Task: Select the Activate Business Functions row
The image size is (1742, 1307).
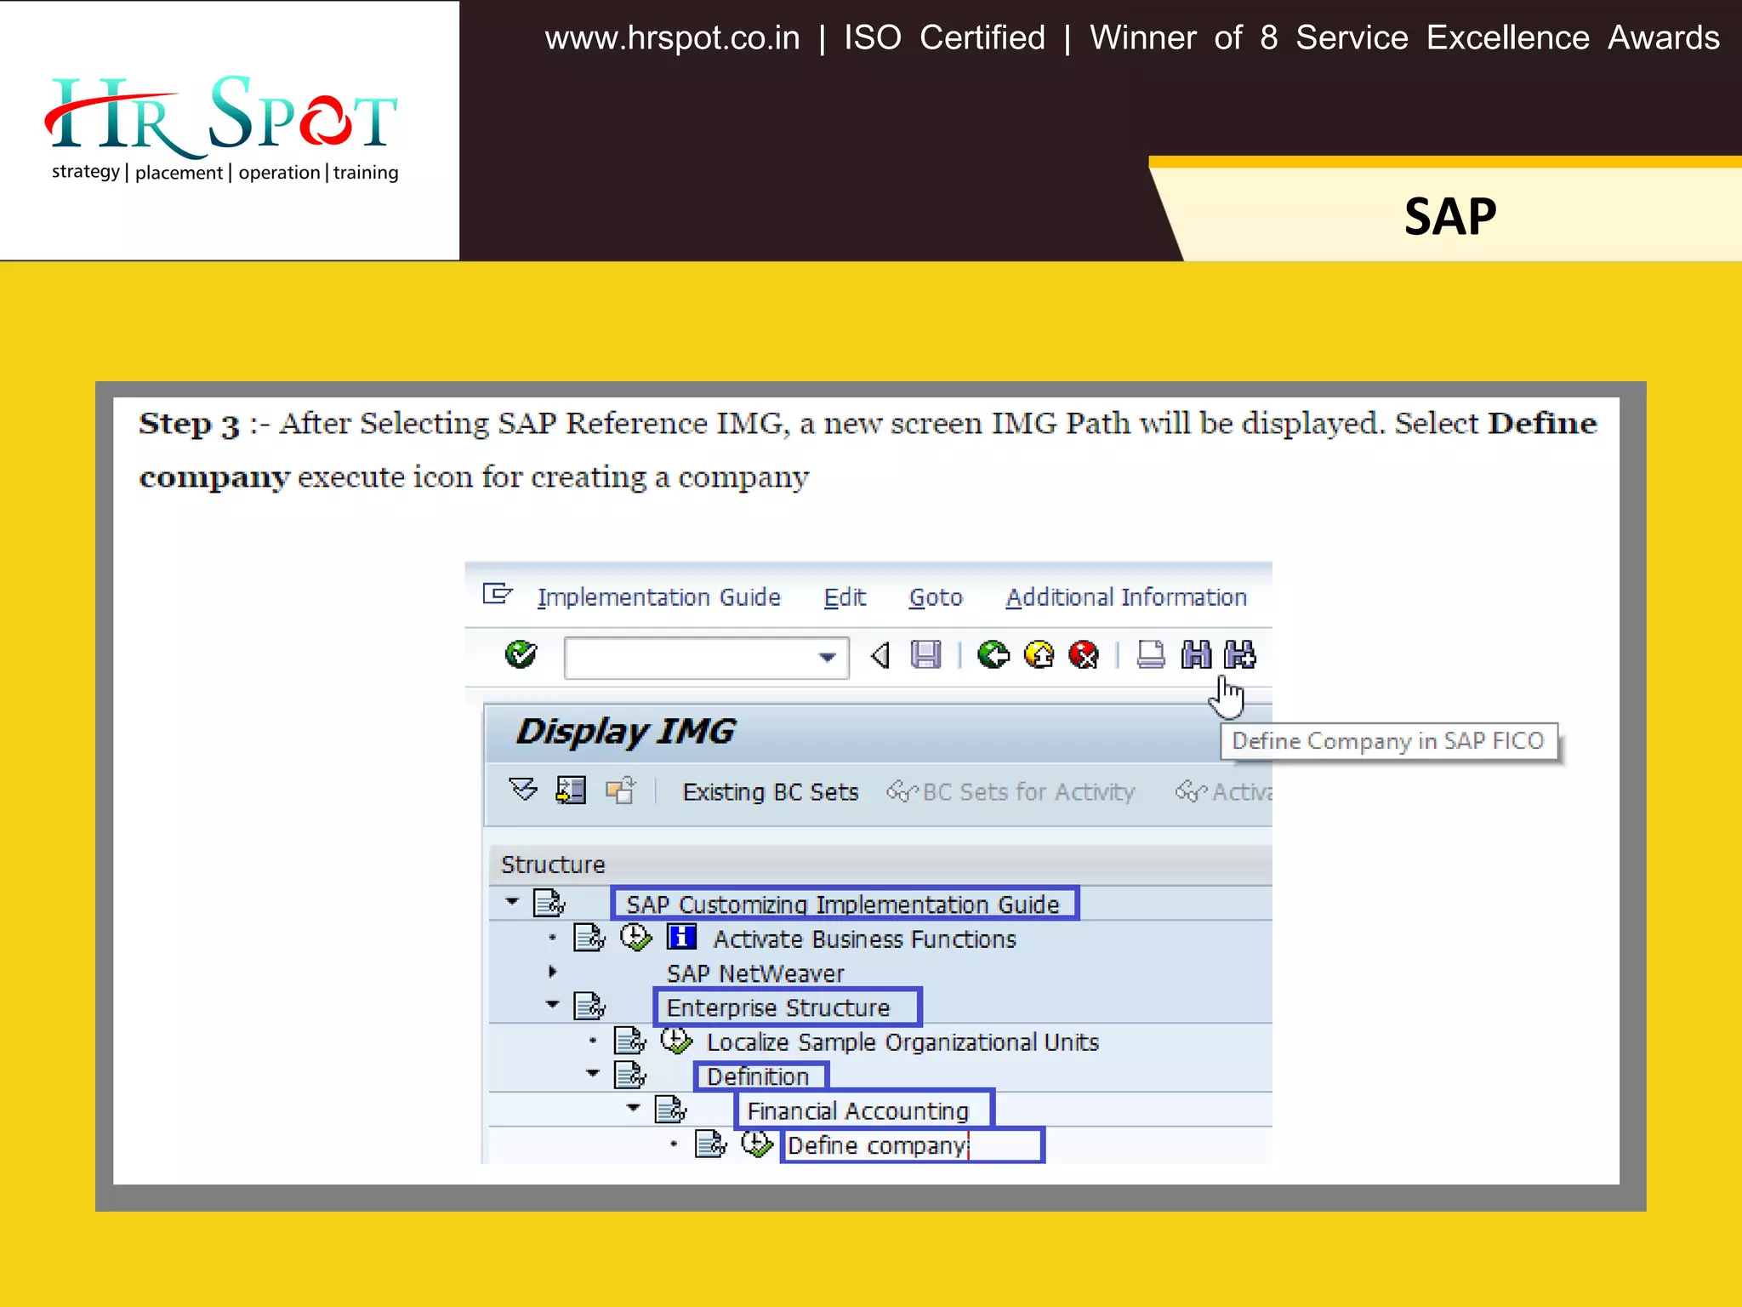Action: [x=881, y=939]
